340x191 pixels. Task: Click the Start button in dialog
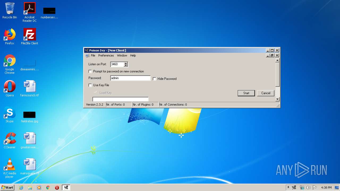point(246,93)
